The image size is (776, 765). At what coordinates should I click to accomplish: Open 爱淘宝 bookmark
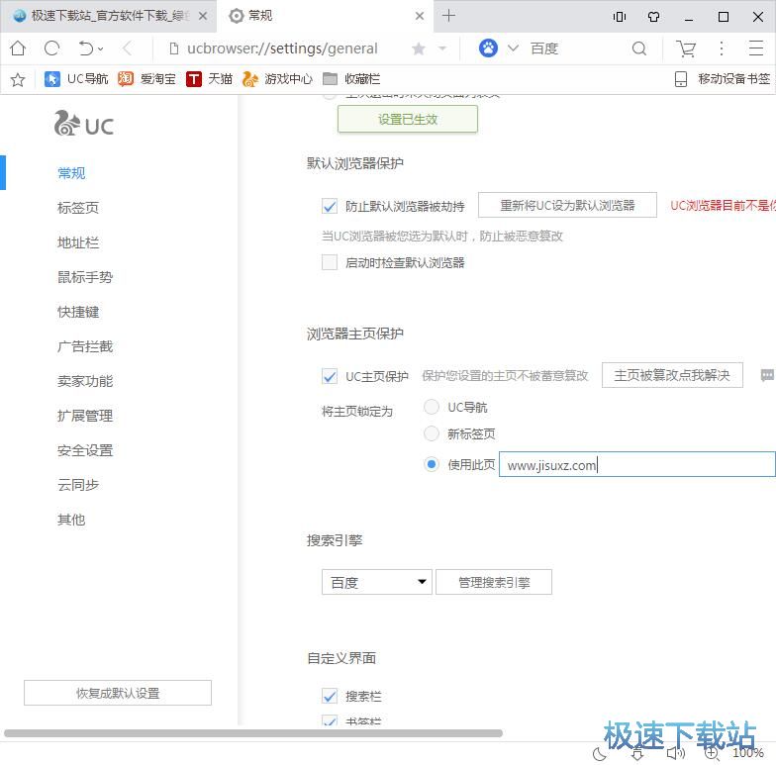click(146, 79)
